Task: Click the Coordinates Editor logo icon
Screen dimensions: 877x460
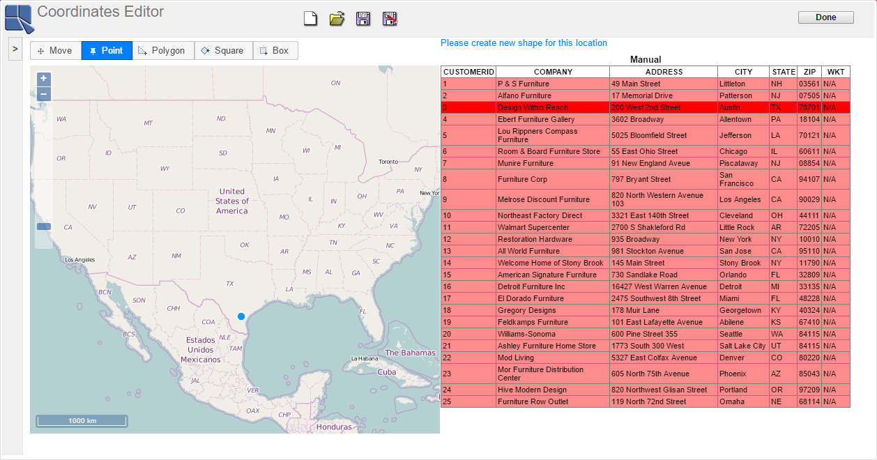Action: (19, 19)
